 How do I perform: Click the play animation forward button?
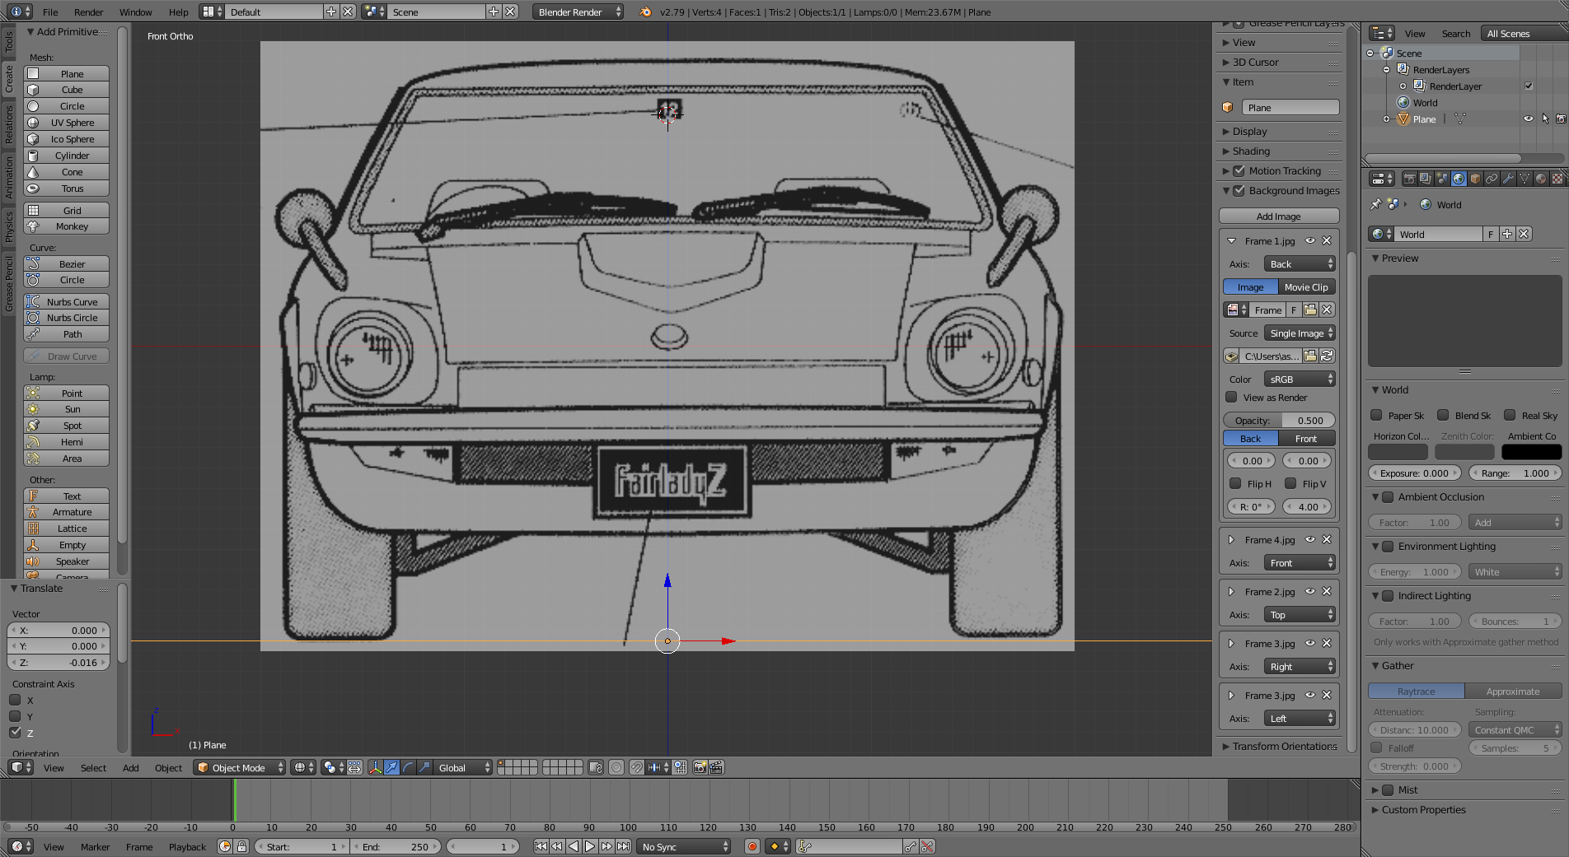pos(590,846)
